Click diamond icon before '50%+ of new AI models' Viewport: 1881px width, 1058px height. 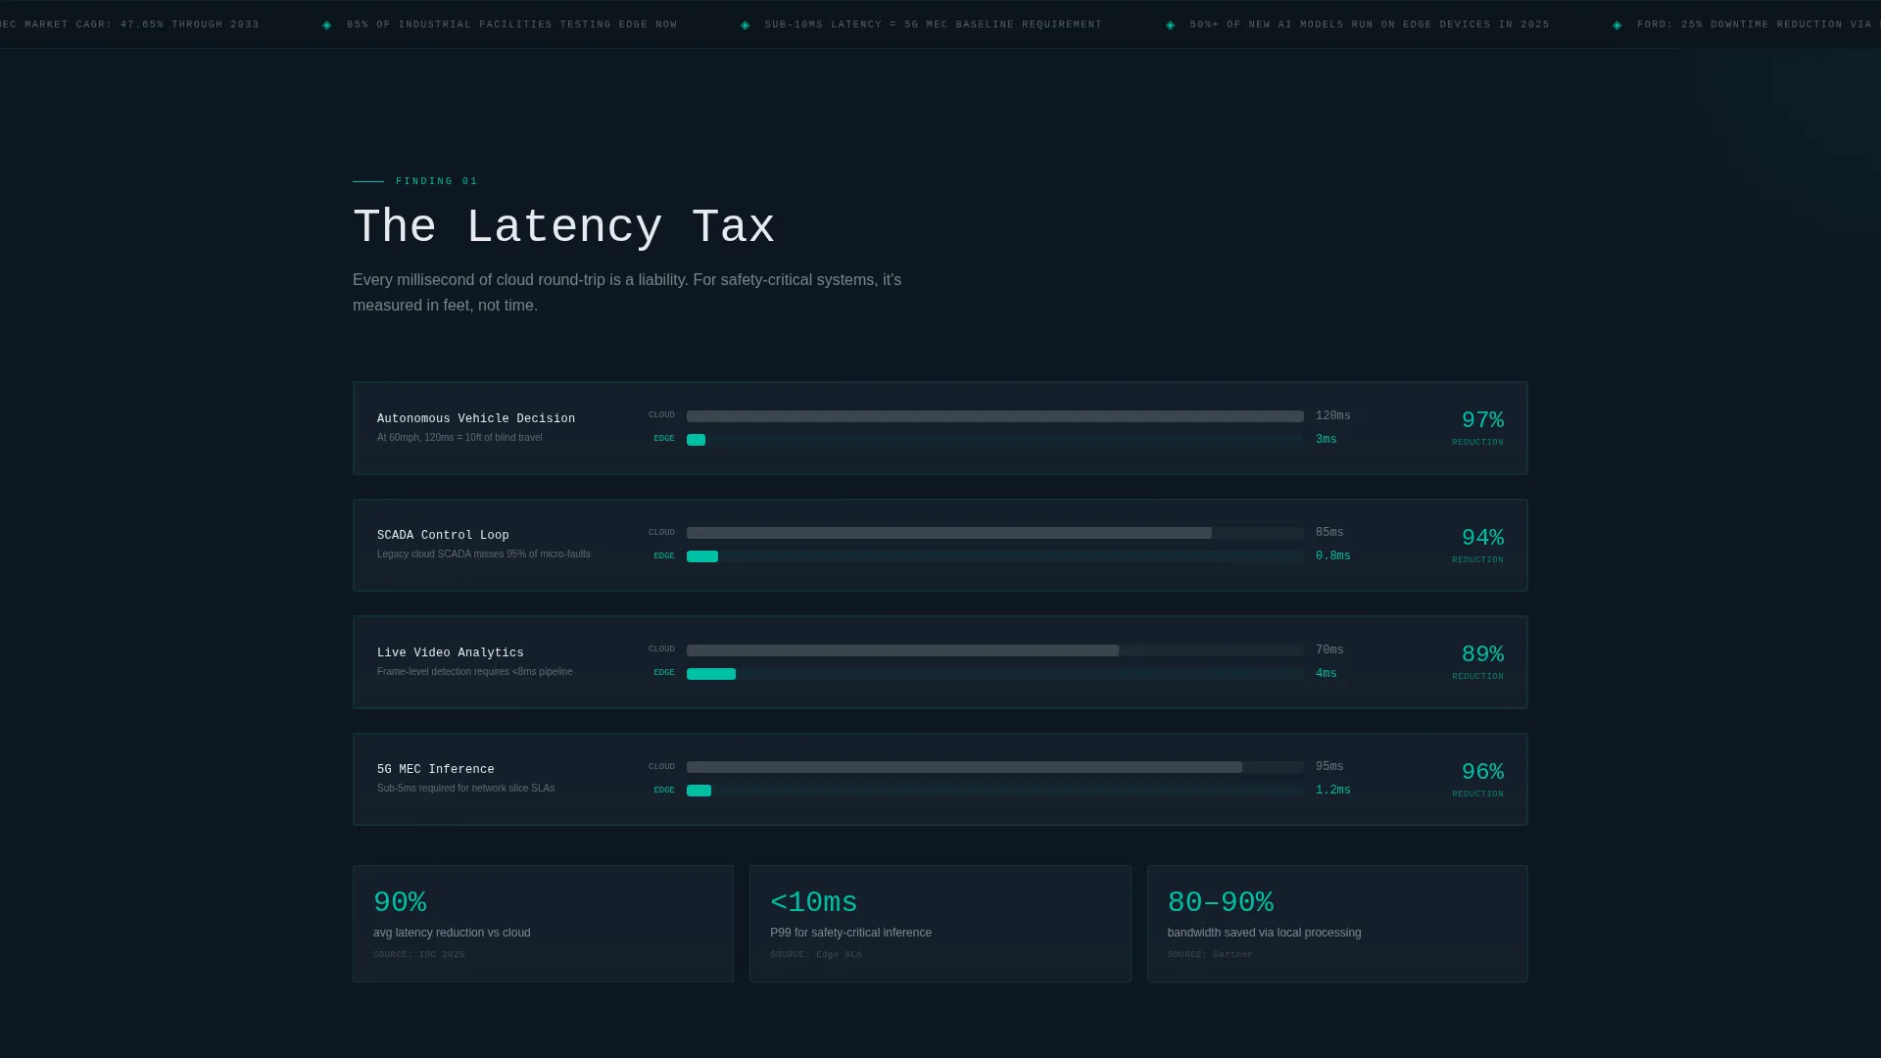1171,25
